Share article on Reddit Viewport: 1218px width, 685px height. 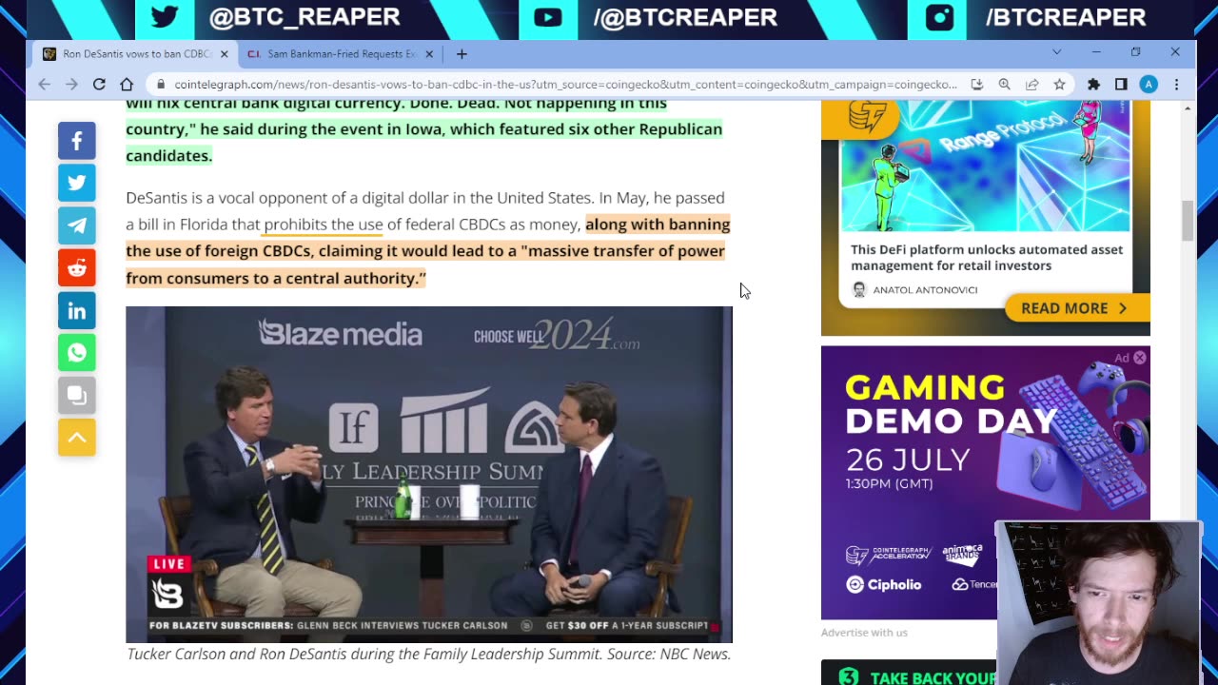coord(77,268)
